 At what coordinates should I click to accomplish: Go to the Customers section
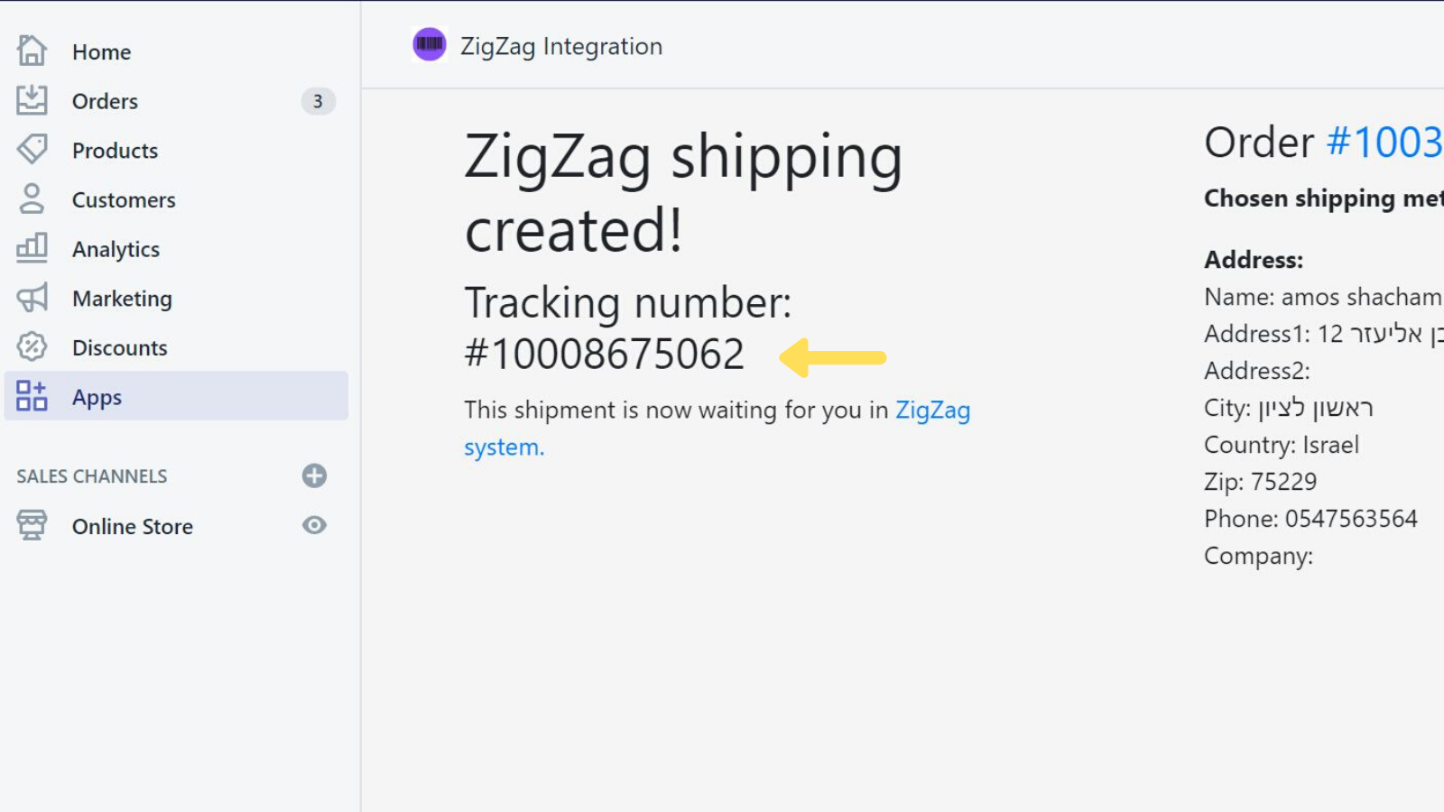tap(124, 199)
